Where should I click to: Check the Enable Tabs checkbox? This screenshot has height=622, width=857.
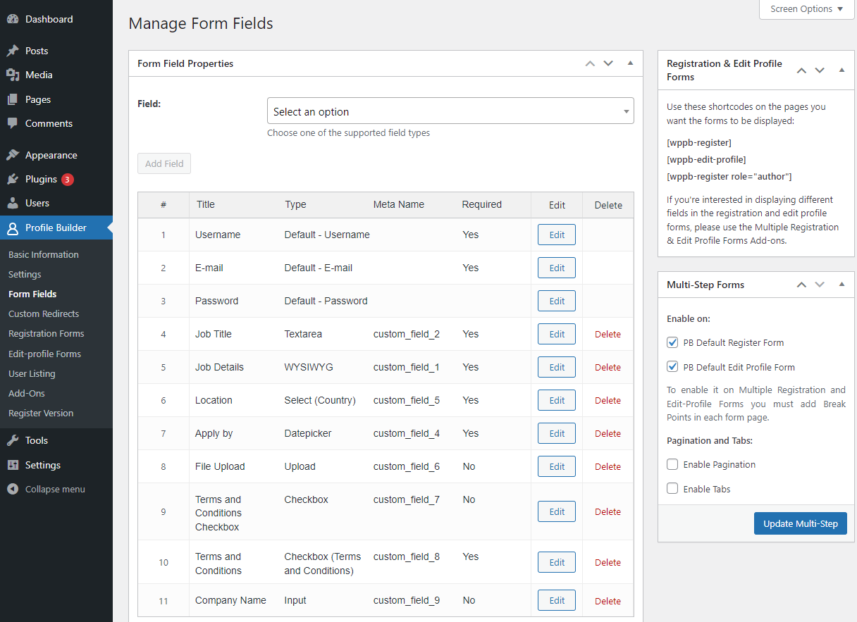(x=672, y=489)
